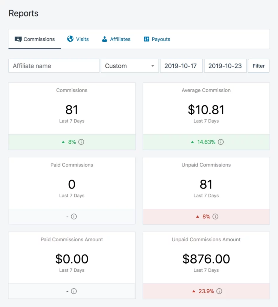Open the info icon next to Unpaid Commissions 8%
Screen dimensions: 278x307
coord(216,216)
